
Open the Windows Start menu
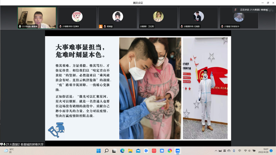coord(98,151)
